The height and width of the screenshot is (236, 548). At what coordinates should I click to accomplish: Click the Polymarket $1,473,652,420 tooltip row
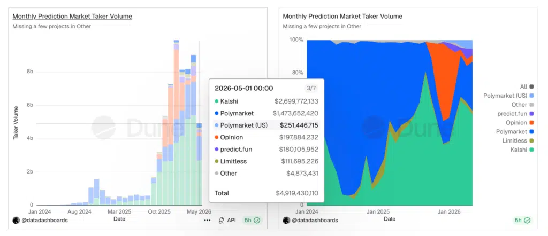[x=267, y=113]
